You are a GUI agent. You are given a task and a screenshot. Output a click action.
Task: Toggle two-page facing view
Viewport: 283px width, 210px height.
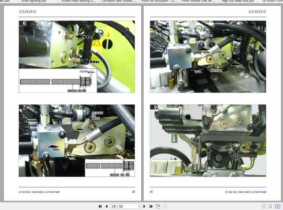(278, 206)
